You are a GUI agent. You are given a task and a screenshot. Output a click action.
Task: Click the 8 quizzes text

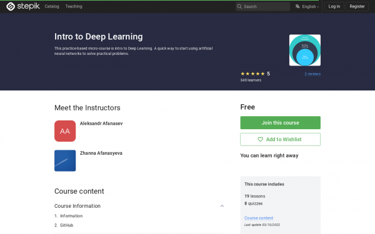pos(253,203)
